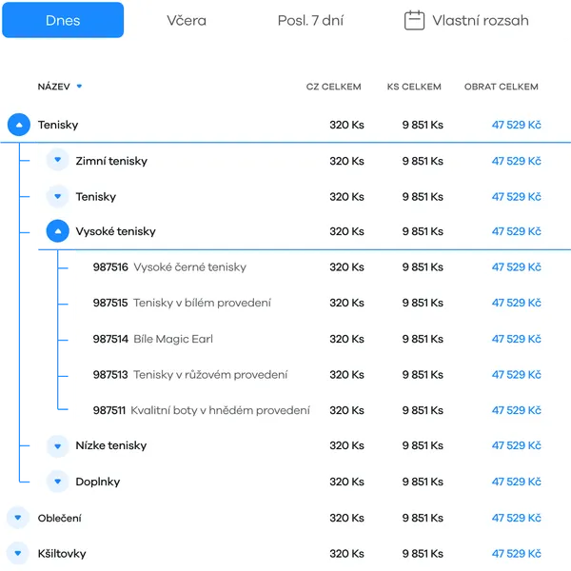Click the 9 851 Ks value in Nízke tenisky row
Image resolution: width=571 pixels, height=571 pixels.
pyautogui.click(x=423, y=445)
